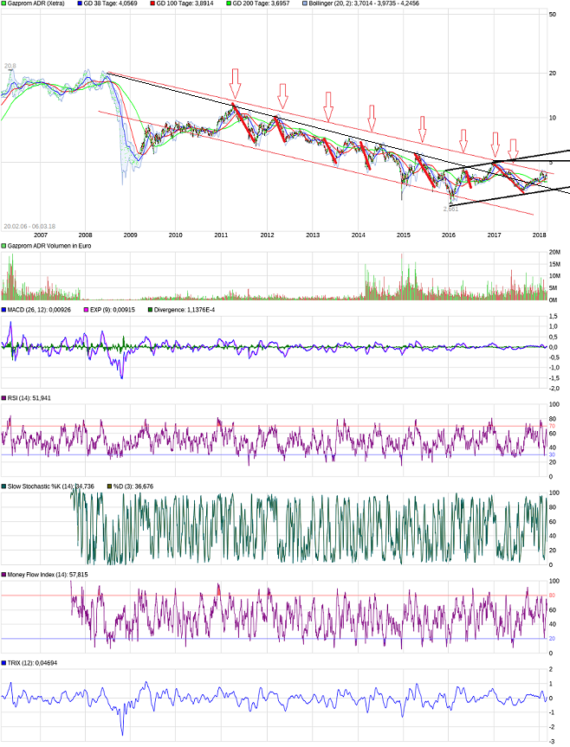Click the 2013 year label on time axis
This screenshot has width=570, height=747.
click(313, 235)
